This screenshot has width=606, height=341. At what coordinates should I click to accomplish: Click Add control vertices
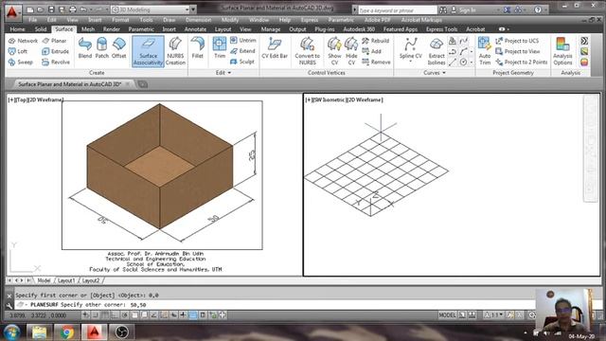(x=371, y=51)
